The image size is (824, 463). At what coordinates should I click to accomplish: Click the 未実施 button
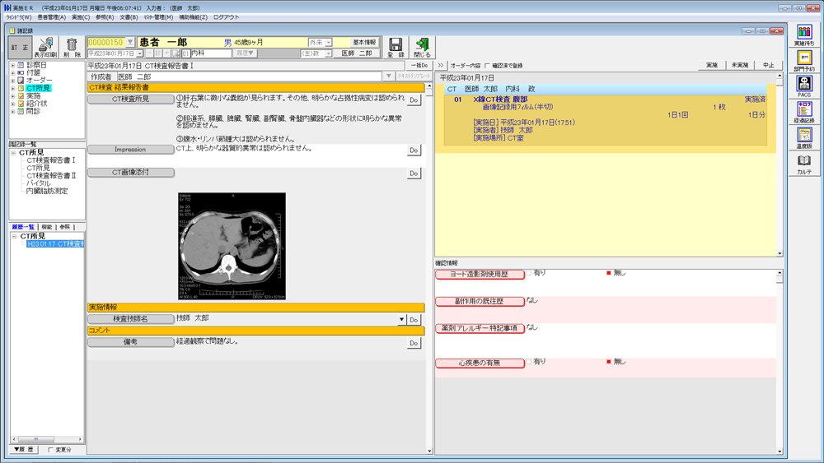pos(740,66)
